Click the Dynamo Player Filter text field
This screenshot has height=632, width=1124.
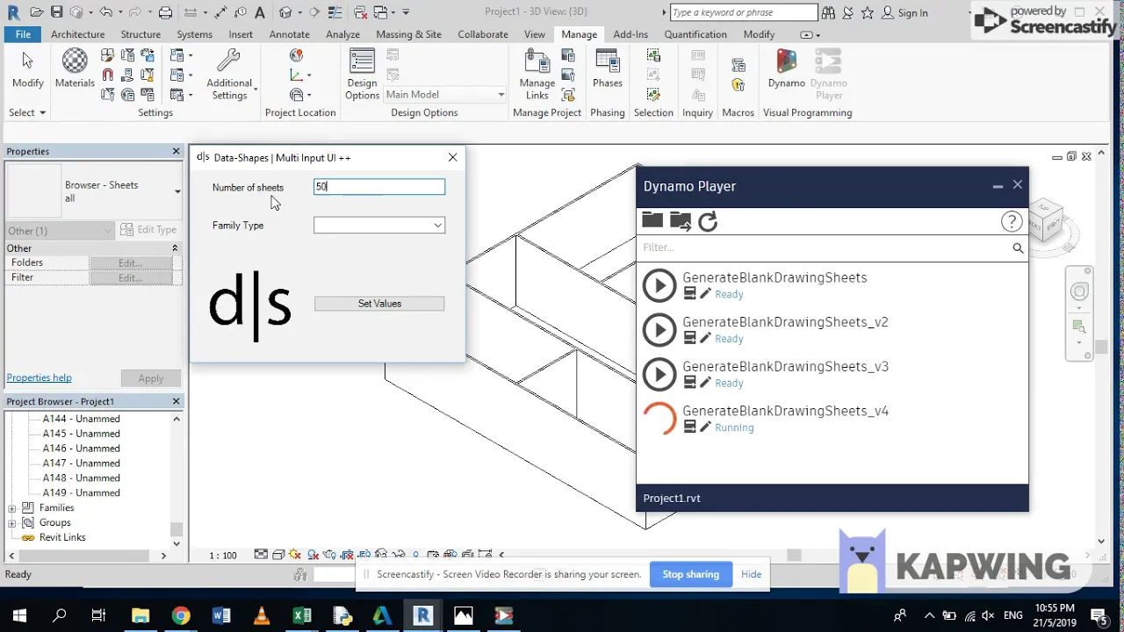click(823, 248)
